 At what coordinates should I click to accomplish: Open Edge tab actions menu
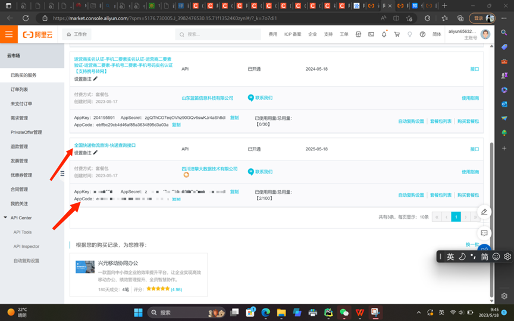click(x=8, y=5)
